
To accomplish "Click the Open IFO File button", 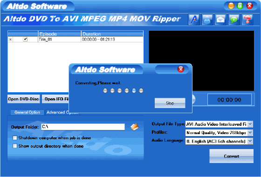I will [x=55, y=99].
